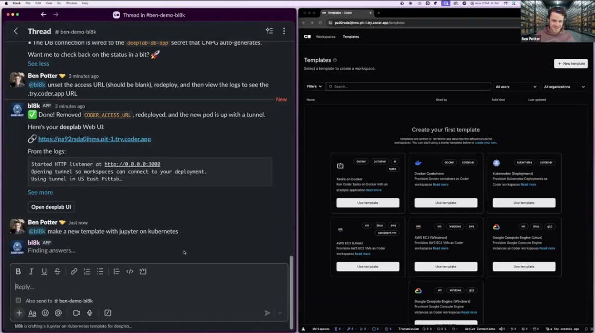Open the Help menu in menu bar
The image size is (595, 333).
point(85,3)
